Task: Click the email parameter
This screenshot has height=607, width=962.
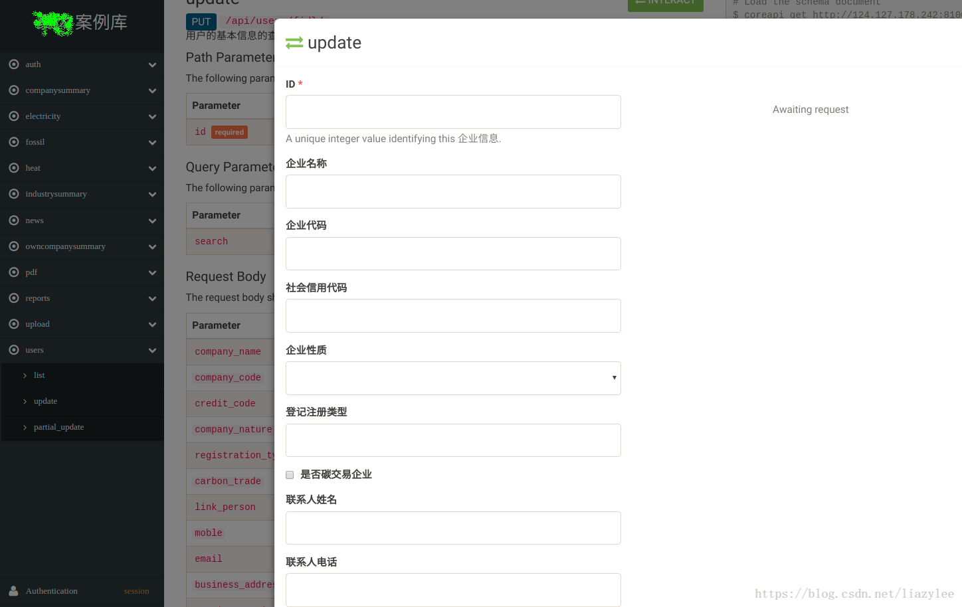Action: (x=209, y=559)
